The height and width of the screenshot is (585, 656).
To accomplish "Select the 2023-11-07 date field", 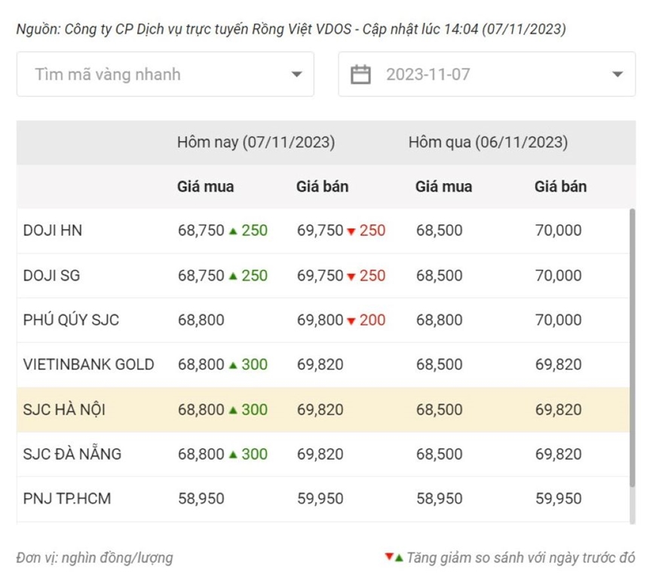I will pos(487,75).
